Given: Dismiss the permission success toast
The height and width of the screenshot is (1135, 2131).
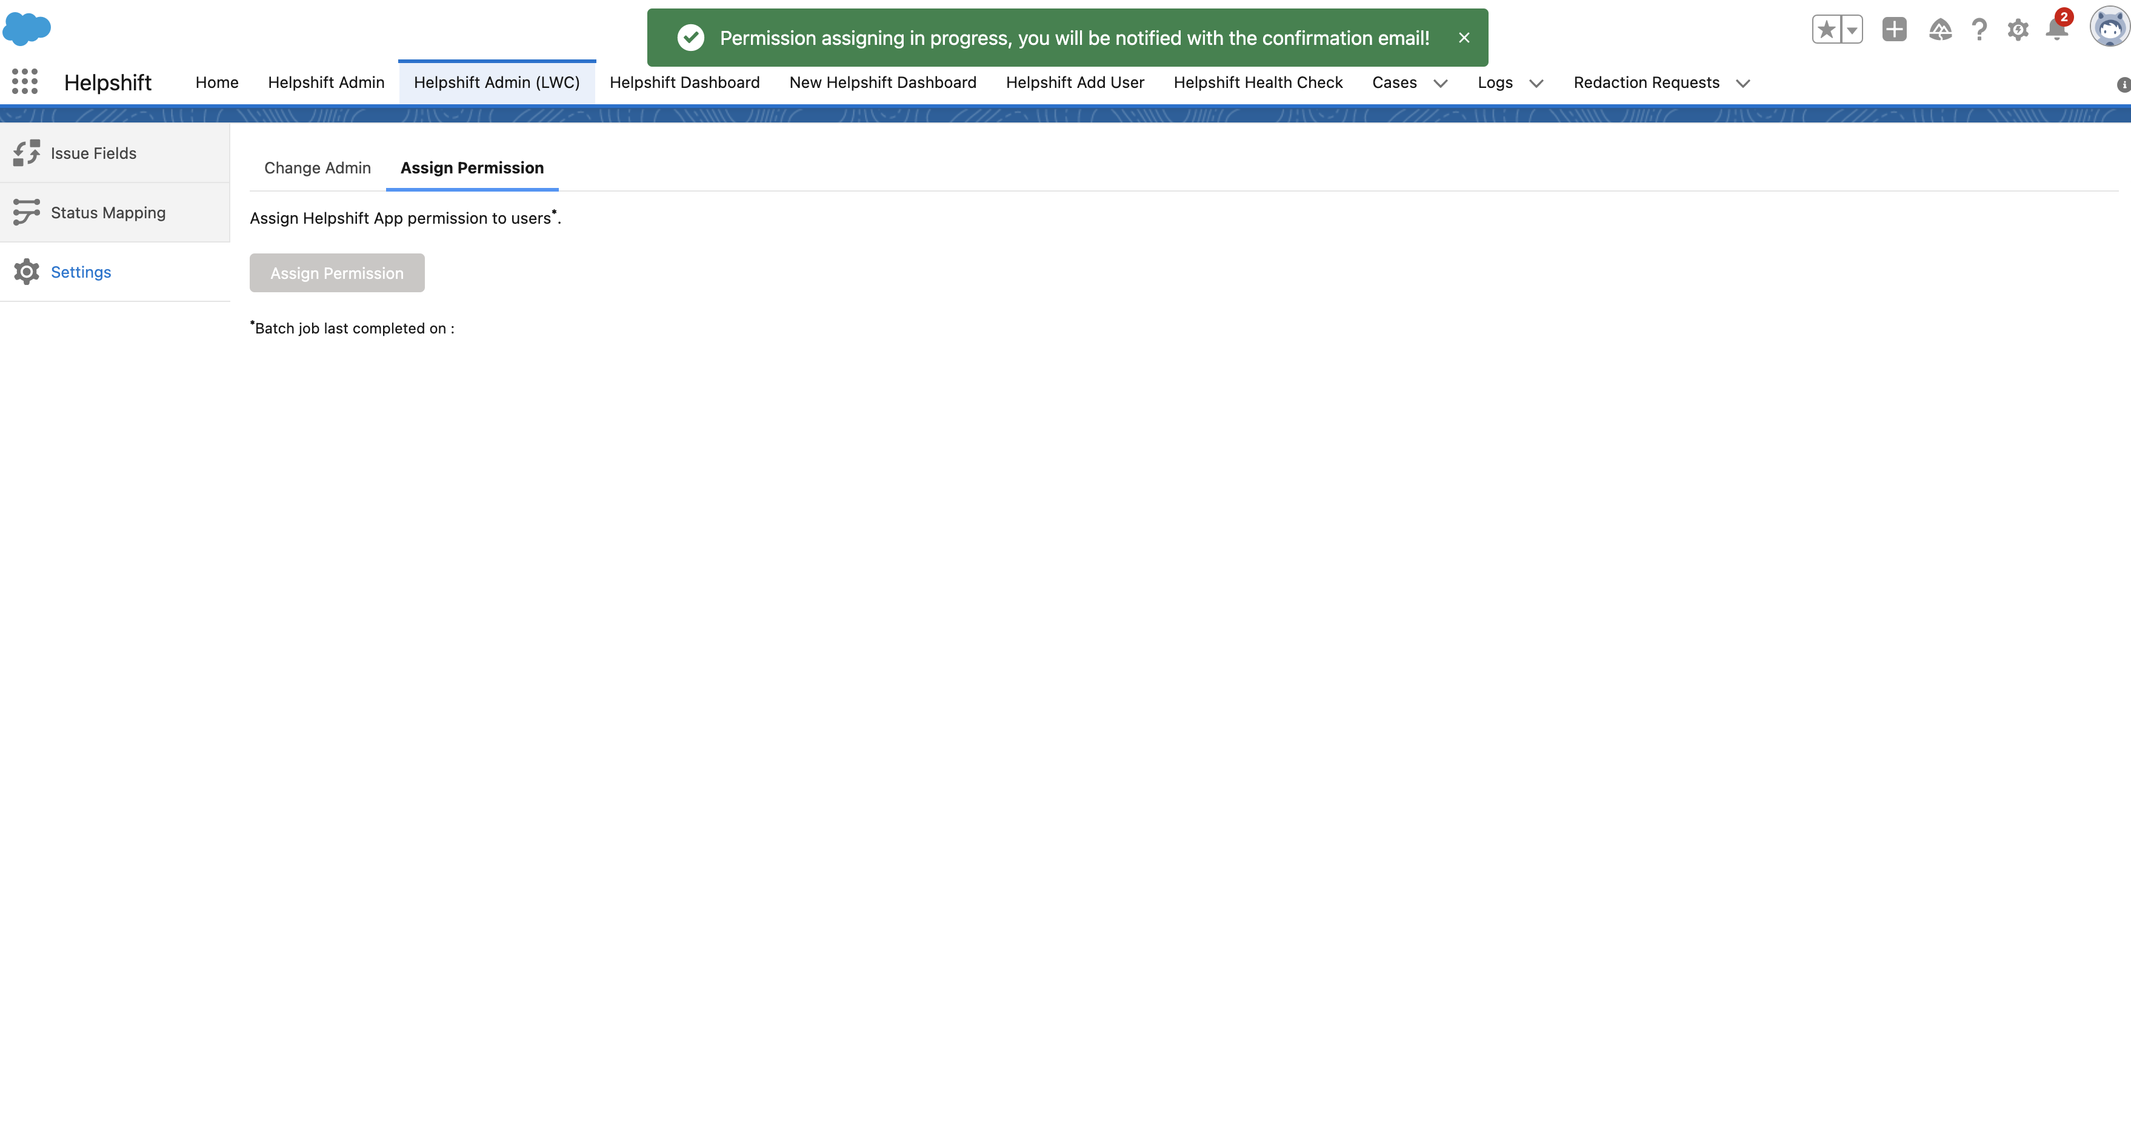Looking at the screenshot, I should coord(1464,38).
